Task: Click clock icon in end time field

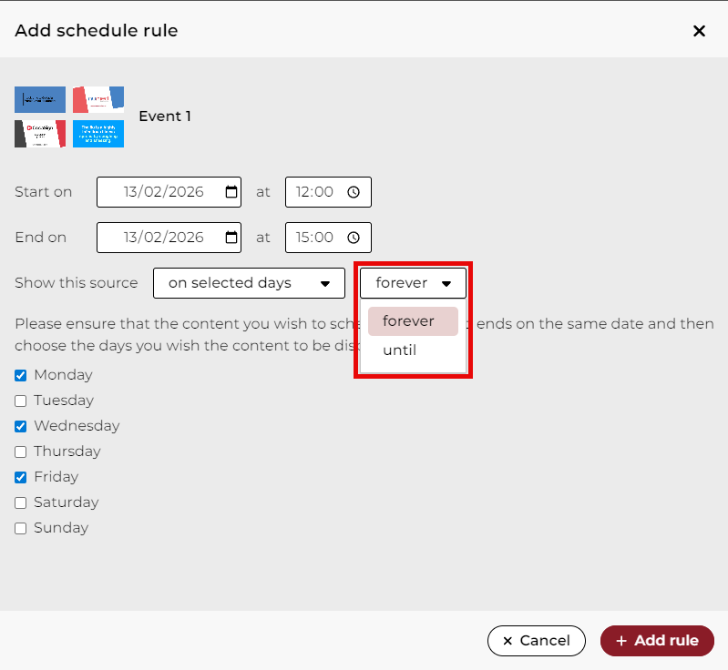Action: [354, 238]
